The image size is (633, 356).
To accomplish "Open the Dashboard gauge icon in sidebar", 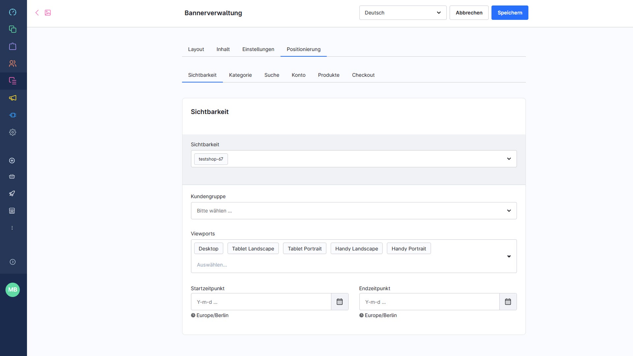I will [x=13, y=12].
